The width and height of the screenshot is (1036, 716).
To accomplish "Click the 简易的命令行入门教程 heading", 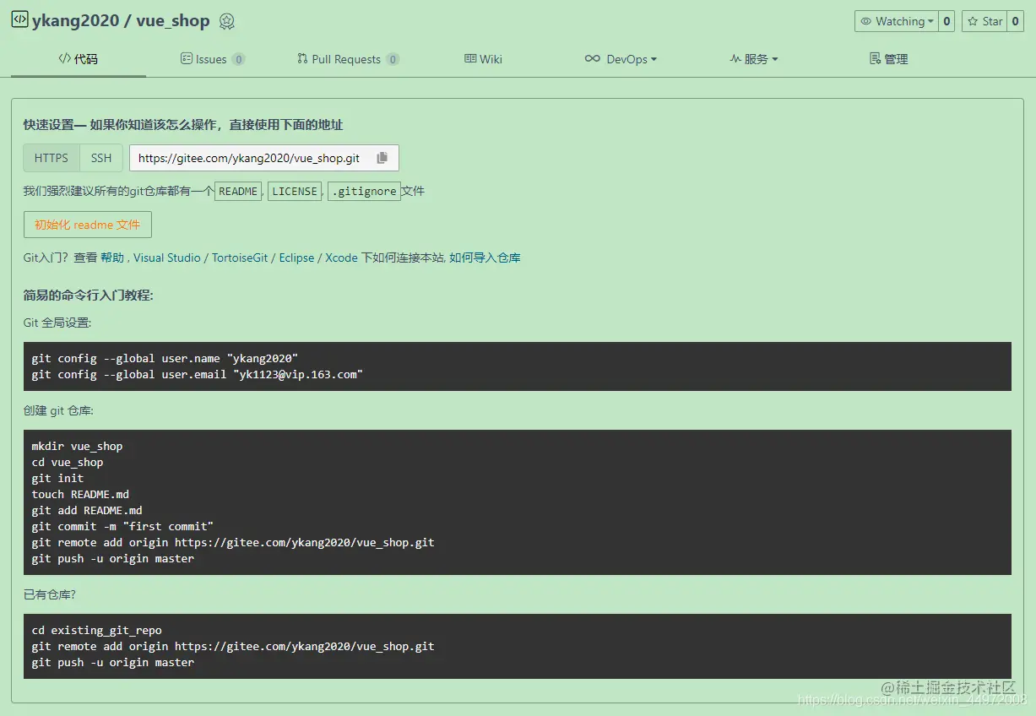I will point(88,296).
